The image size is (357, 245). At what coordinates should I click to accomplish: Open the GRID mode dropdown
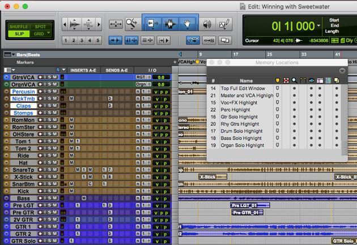coord(48,33)
